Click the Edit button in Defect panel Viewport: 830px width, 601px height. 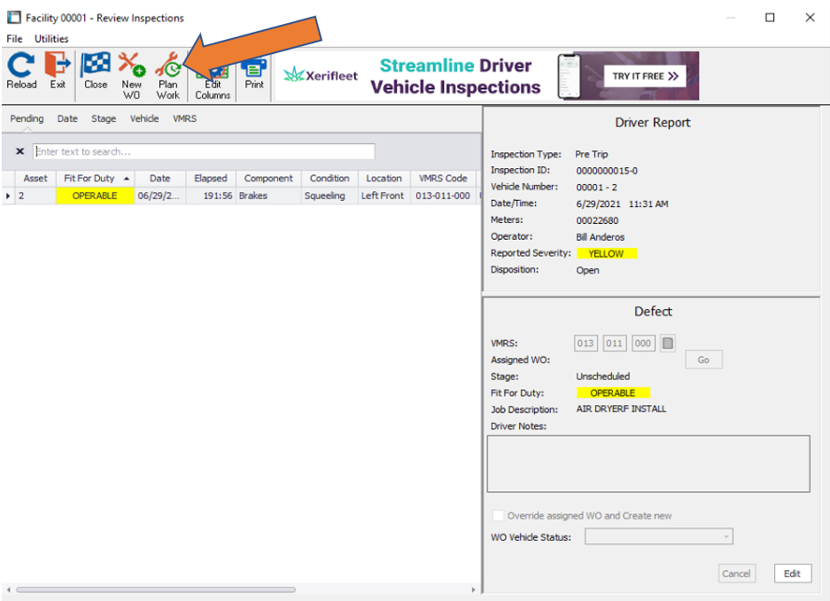click(x=792, y=574)
